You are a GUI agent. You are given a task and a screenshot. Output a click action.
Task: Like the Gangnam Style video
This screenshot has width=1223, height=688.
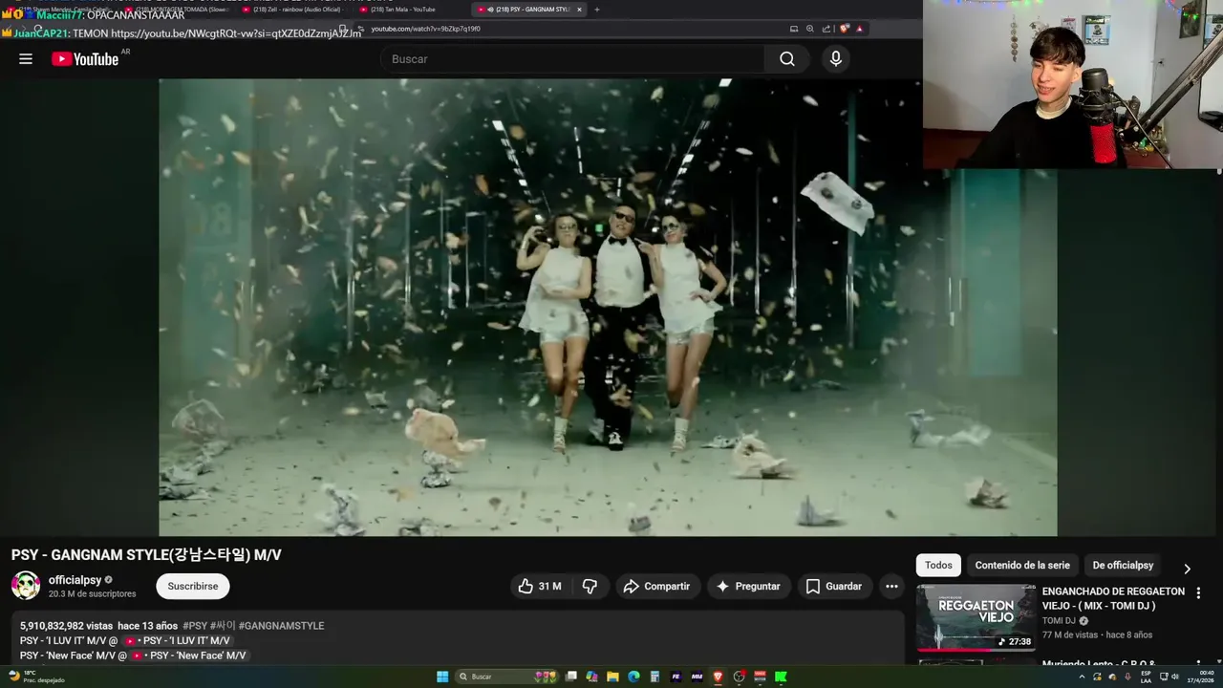pyautogui.click(x=540, y=587)
